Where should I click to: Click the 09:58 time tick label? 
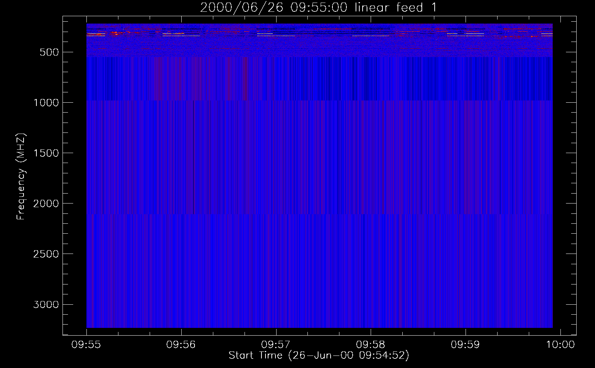371,345
